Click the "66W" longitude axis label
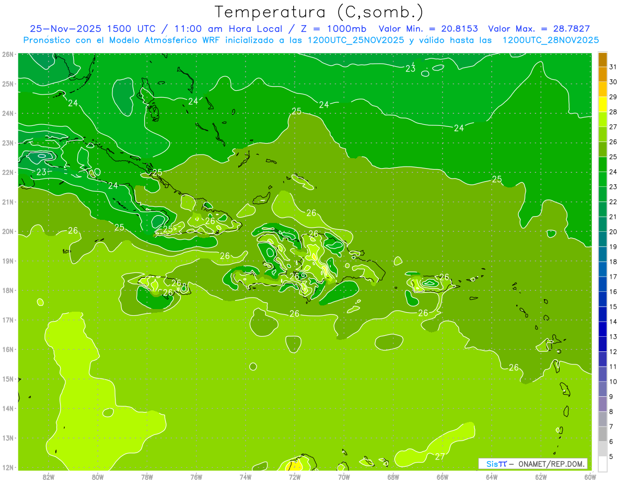The width and height of the screenshot is (627, 484). [442, 477]
